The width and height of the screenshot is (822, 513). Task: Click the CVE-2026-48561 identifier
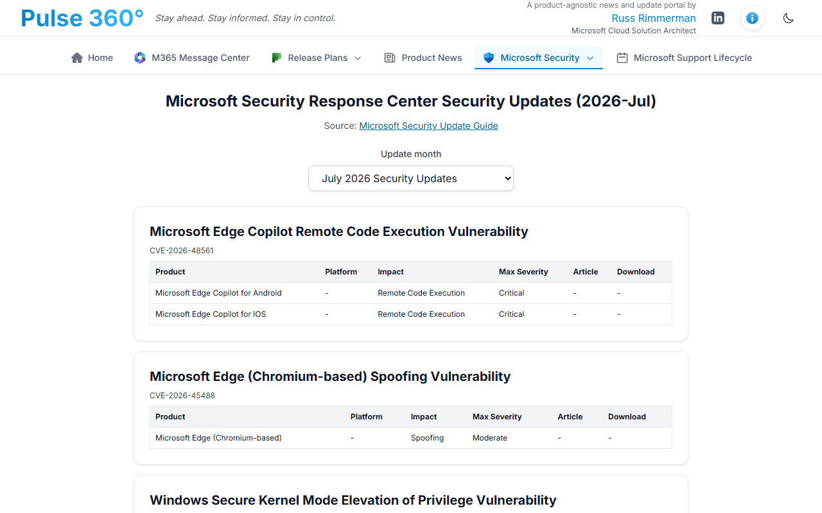click(182, 251)
